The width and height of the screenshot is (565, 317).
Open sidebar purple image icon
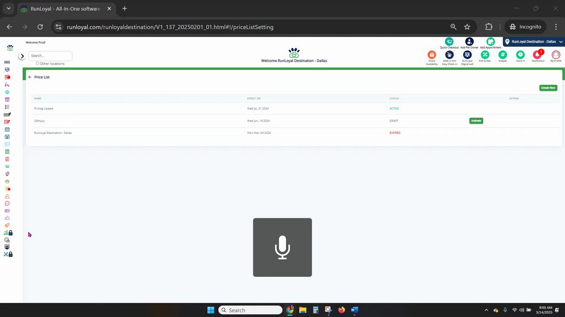7,211
